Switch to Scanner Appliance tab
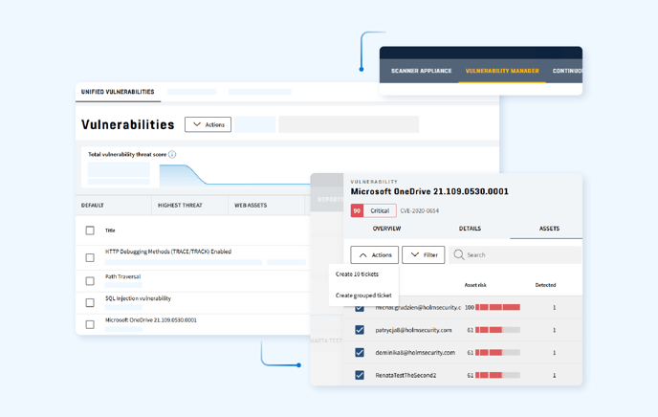658x417 pixels. pyautogui.click(x=422, y=71)
